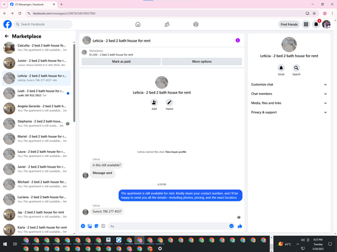Open the emoji picker in message box
The width and height of the screenshot is (337, 252).
(231, 226)
